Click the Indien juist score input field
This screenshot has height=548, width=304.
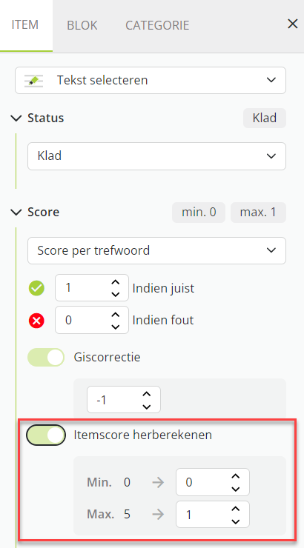coord(92,288)
